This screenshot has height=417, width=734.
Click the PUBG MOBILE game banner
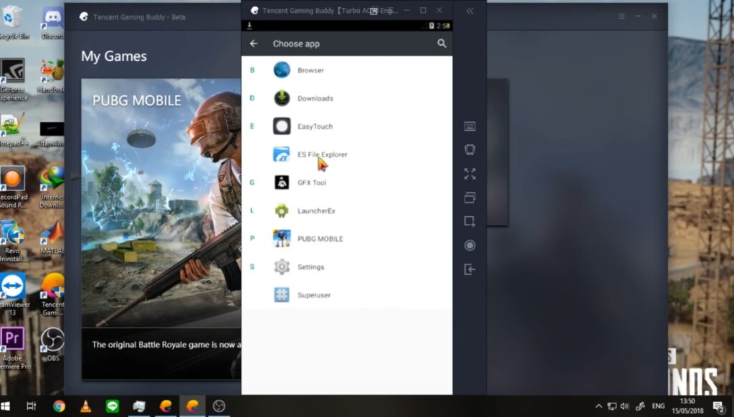tap(161, 215)
